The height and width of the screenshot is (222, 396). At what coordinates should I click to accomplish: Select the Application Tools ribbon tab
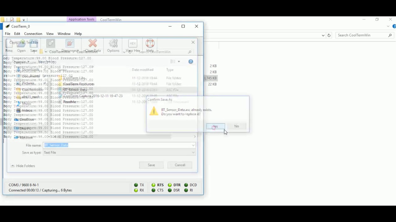click(81, 19)
